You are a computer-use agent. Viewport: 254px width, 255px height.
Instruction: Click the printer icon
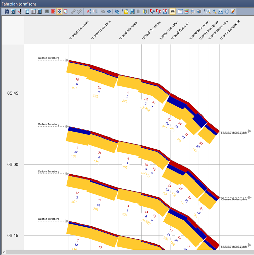pos(192,12)
